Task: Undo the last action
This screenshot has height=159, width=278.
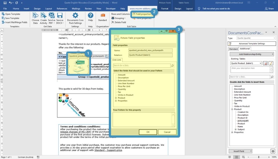Action: coord(10,3)
